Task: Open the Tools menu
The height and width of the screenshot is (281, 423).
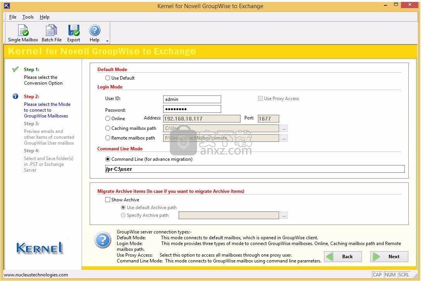Action: (28, 17)
